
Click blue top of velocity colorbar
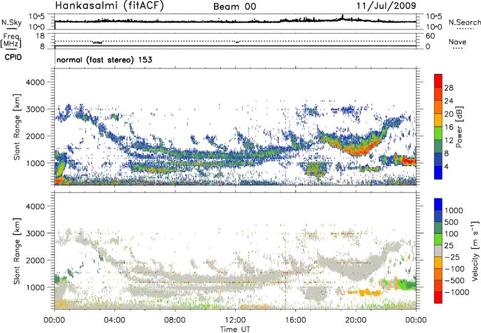coord(438,204)
